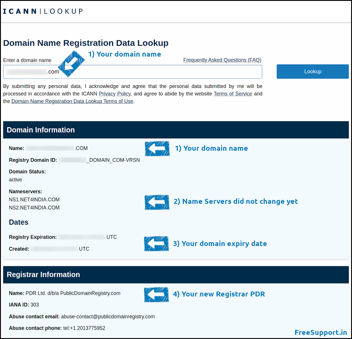Click the page title Domain Name Registration Data Lookup
The image size is (352, 339).
point(86,43)
